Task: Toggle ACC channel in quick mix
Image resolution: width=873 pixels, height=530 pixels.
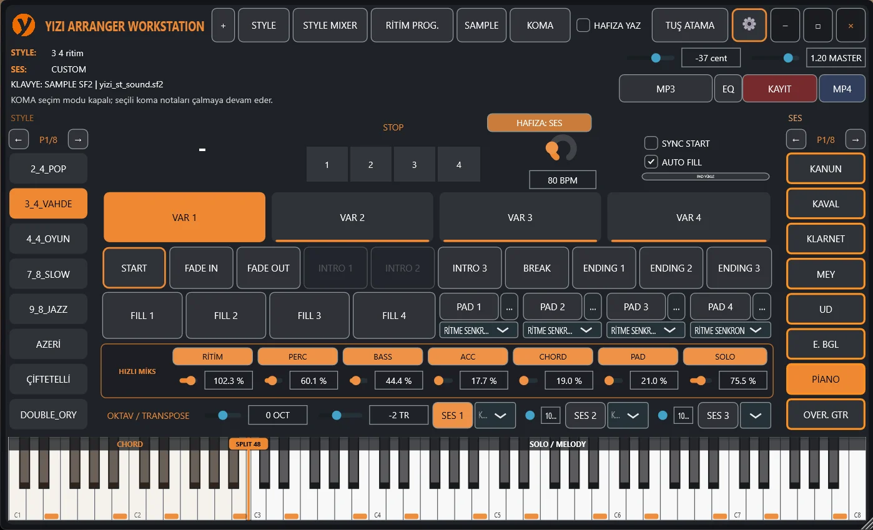Action: (468, 356)
